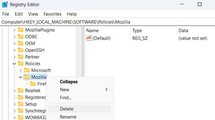Screen dimensions: 215x120
Task: Select the Mozilla folder icon
Action: tap(27, 77)
